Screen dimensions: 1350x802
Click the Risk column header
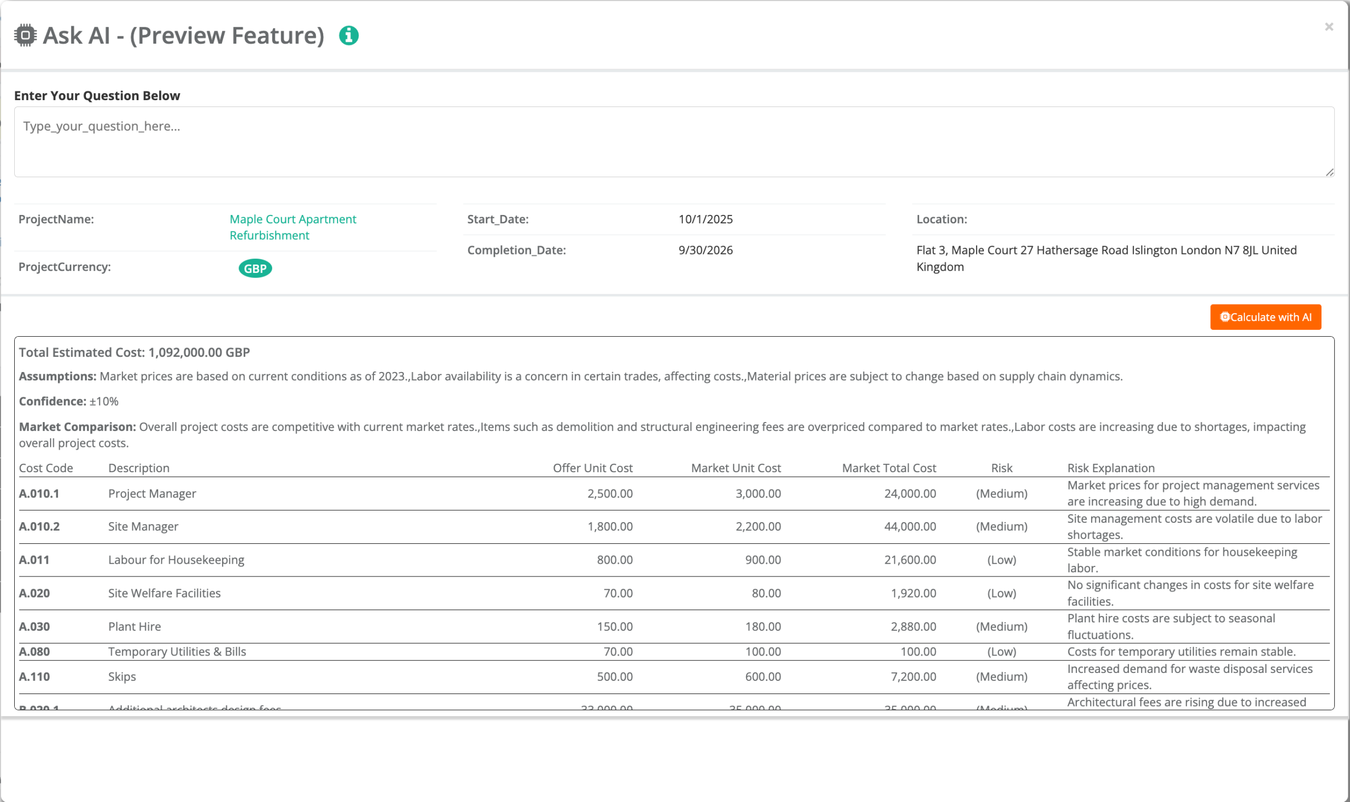pyautogui.click(x=1001, y=468)
